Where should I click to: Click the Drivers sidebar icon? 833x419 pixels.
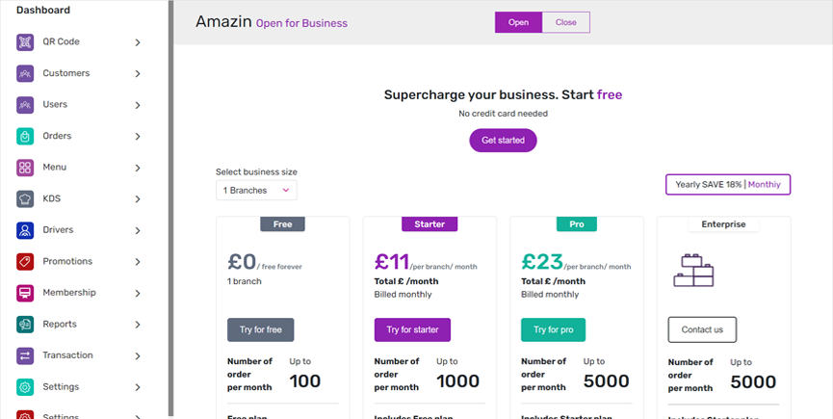pos(25,230)
